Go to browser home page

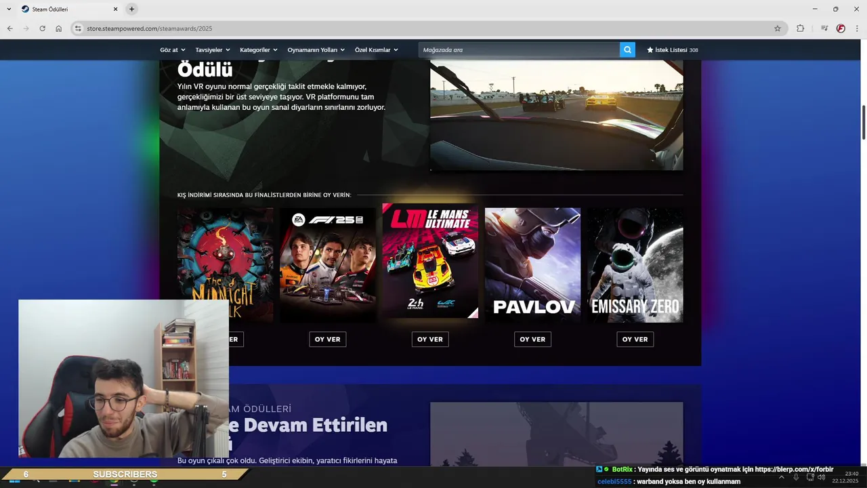click(59, 28)
